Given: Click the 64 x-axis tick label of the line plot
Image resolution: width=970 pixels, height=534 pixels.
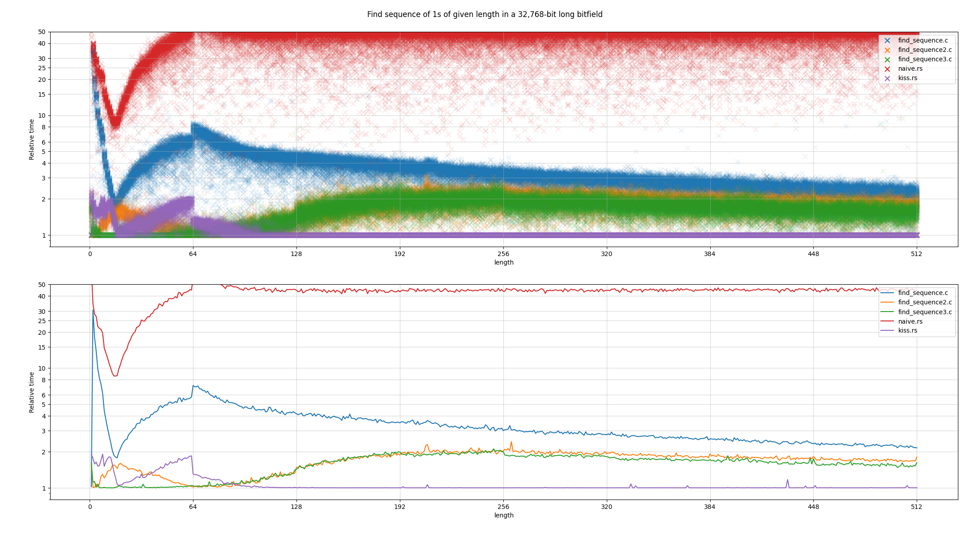Looking at the screenshot, I should 193,507.
